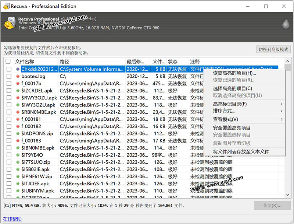The width and height of the screenshot is (294, 224).
Task: Click the red status dot beside f_000183
Action: click(18, 141)
